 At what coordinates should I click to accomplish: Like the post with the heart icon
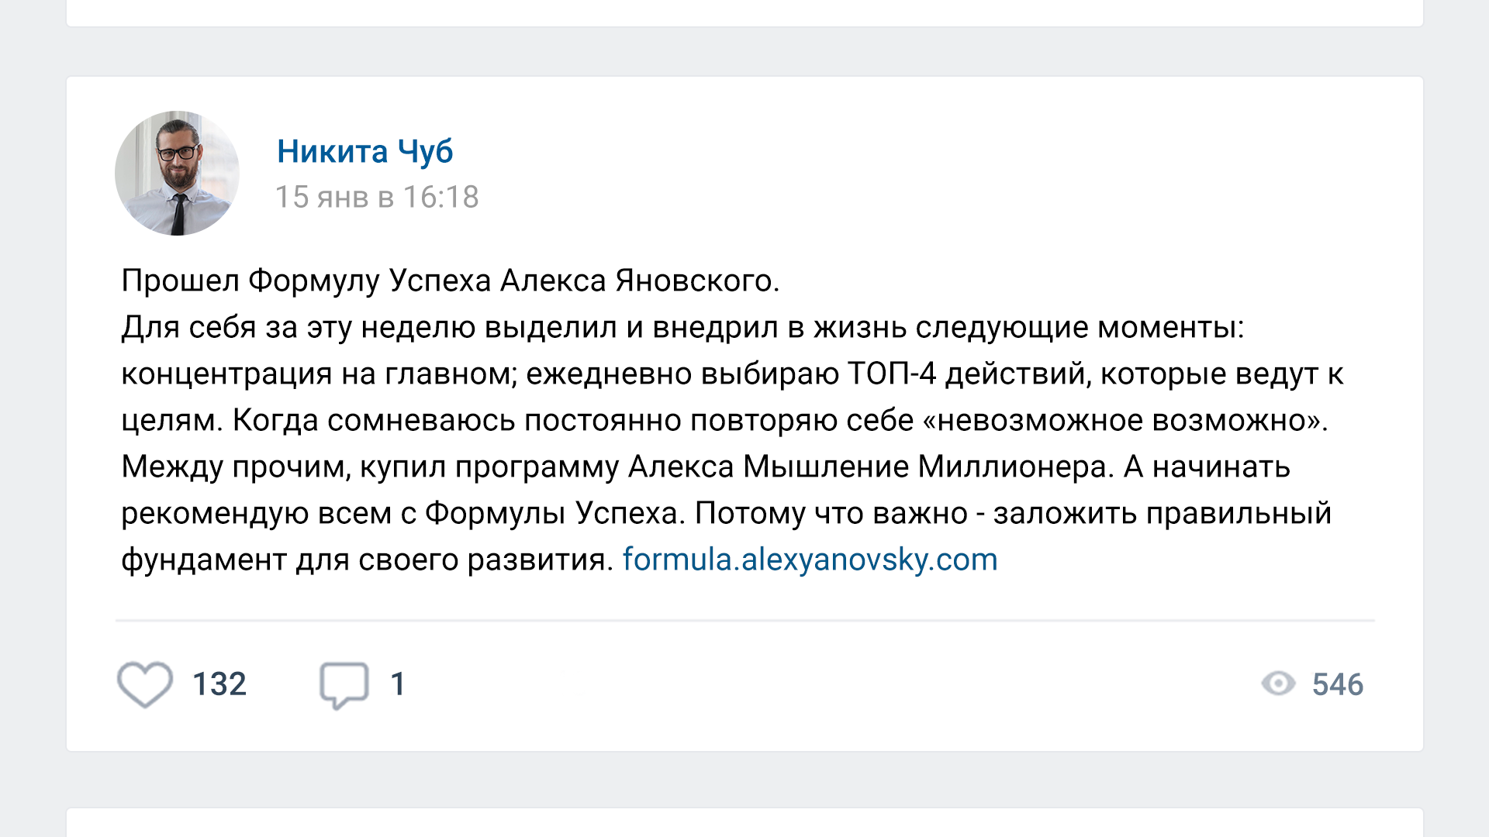click(x=145, y=684)
